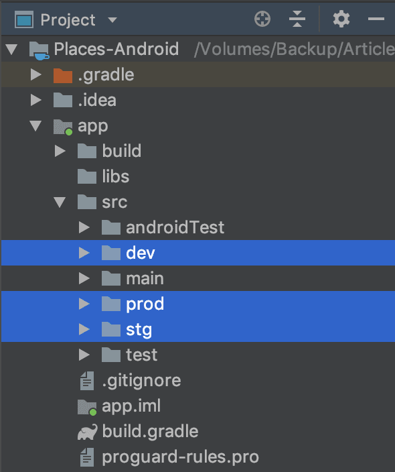Expand the build folder arrow
This screenshot has width=395, height=472.
60,151
